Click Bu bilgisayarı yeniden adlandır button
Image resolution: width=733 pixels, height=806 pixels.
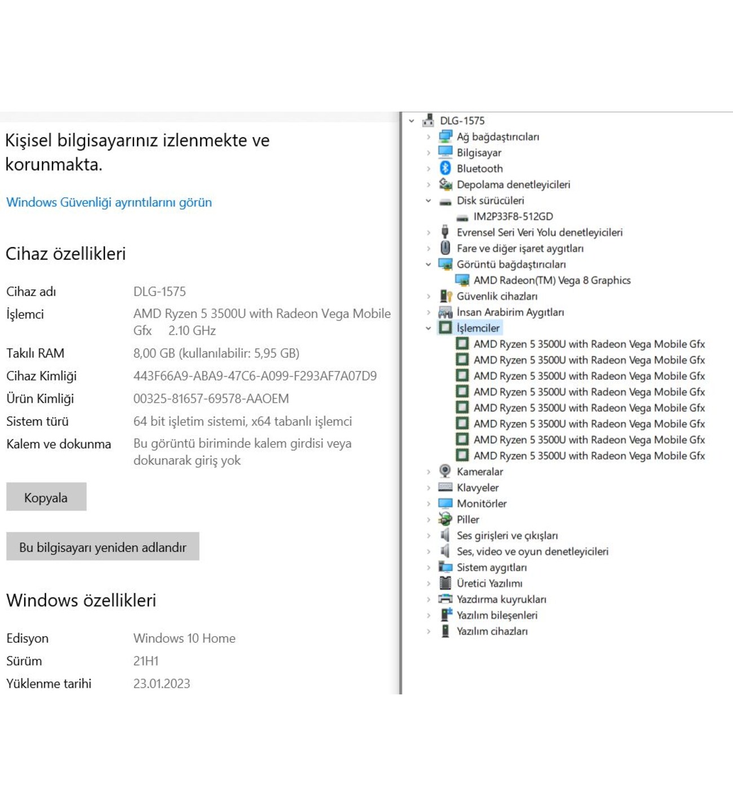tap(103, 546)
